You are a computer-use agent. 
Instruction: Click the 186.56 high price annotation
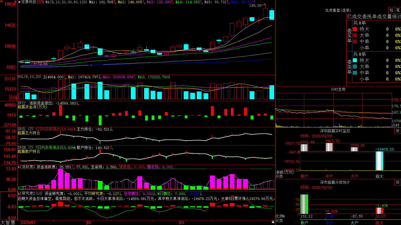point(255,5)
